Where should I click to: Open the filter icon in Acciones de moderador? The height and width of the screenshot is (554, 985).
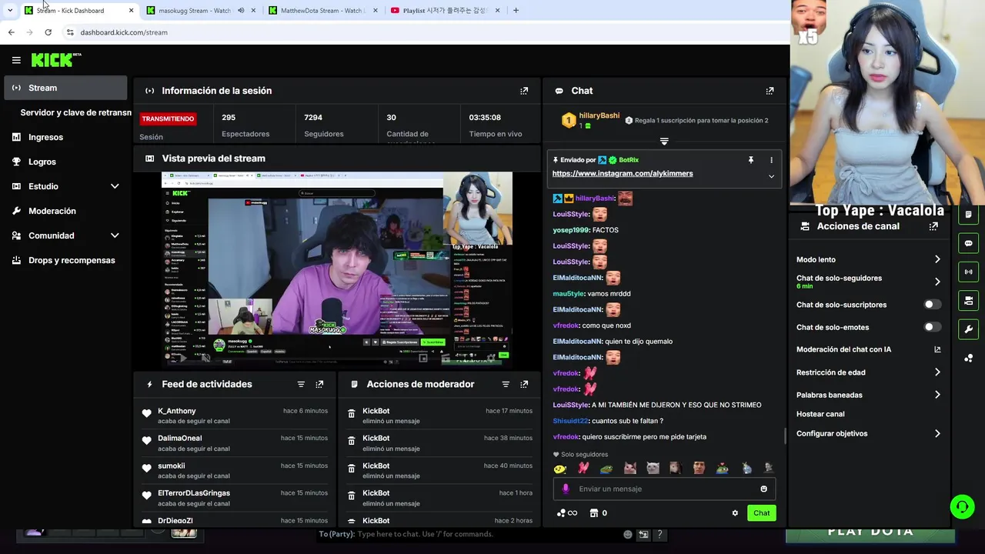(x=506, y=384)
